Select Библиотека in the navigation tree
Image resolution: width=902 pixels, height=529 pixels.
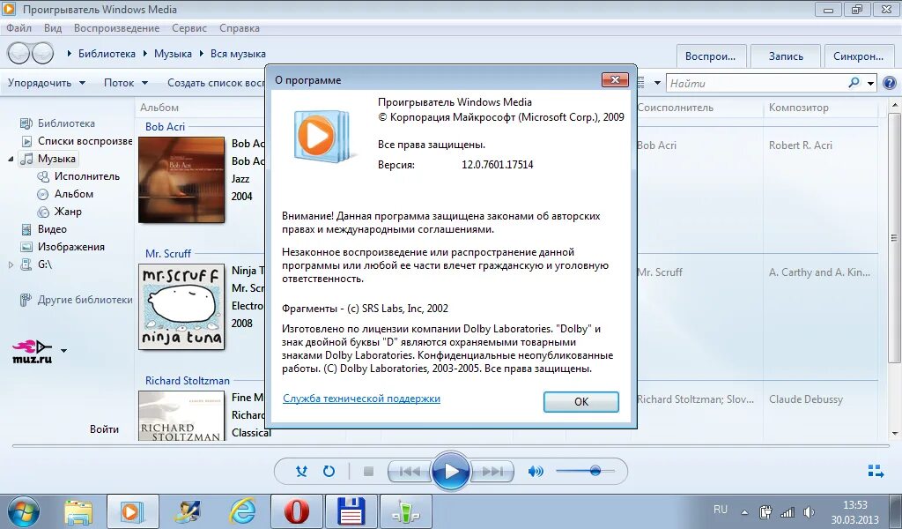pos(66,123)
